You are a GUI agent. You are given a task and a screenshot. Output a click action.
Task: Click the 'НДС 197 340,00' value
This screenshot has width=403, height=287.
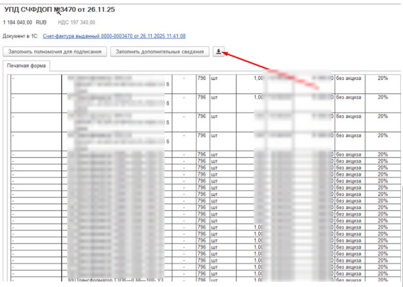point(77,22)
